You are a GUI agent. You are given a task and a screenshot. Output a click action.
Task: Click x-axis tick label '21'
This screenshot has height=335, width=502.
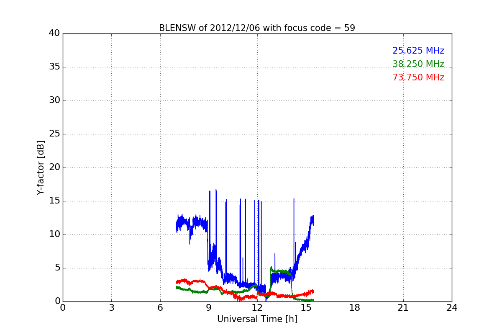coord(403,308)
